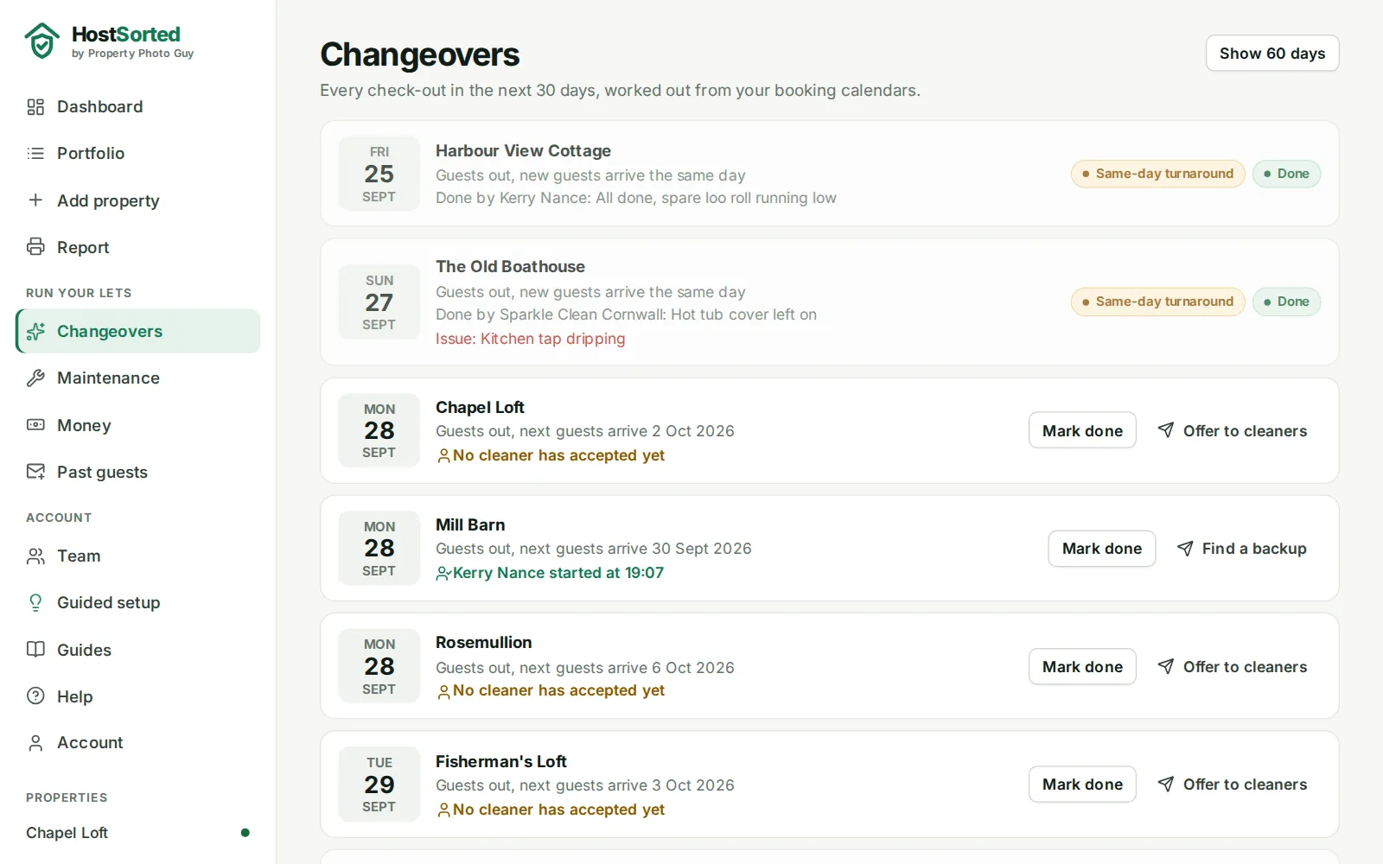
Task: Click the Team people icon
Action: pyautogui.click(x=35, y=556)
